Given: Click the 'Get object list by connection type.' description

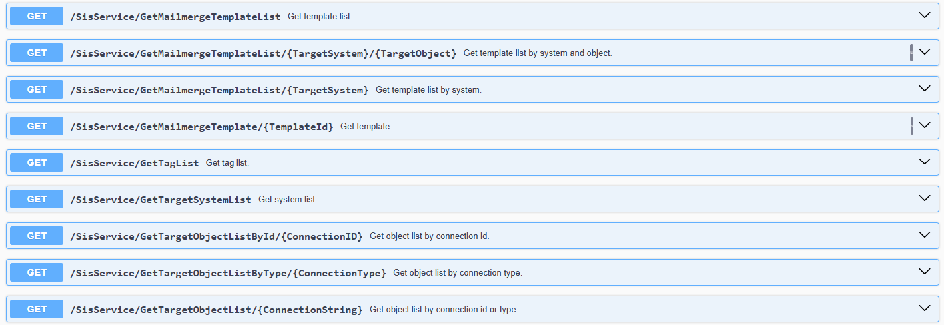Looking at the screenshot, I should [457, 273].
